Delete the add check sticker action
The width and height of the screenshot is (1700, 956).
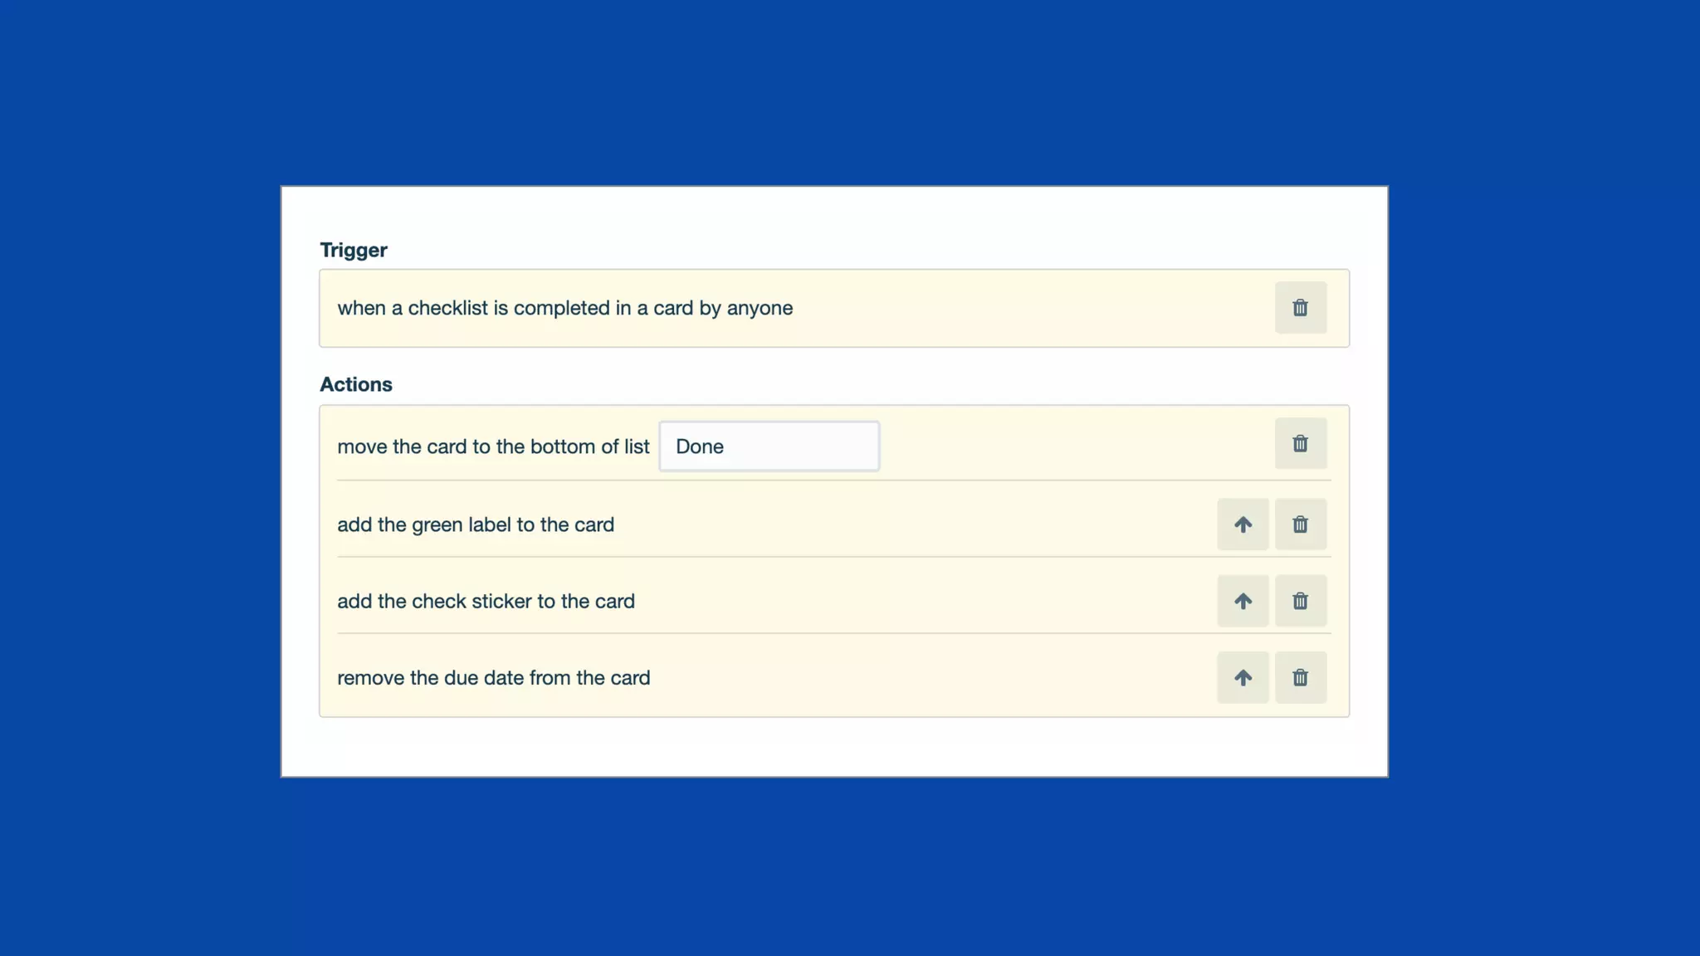1300,601
